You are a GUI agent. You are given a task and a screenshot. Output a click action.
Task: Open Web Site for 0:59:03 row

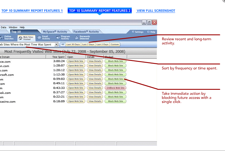pos(76,79)
